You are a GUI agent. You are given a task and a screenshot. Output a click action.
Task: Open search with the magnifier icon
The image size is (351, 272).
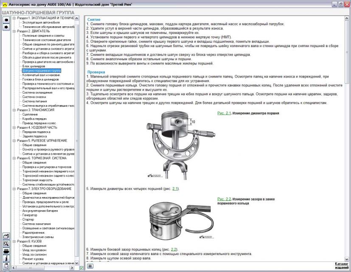(6, 243)
